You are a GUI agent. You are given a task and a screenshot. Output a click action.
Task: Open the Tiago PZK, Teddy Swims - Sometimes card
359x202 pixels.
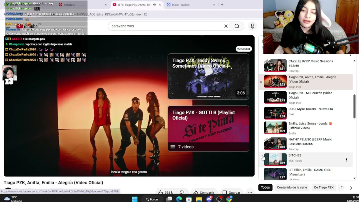[x=208, y=76]
